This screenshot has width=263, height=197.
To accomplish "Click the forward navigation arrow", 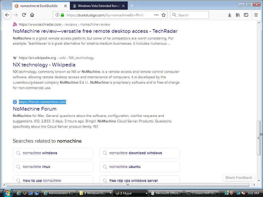I will (16, 15).
